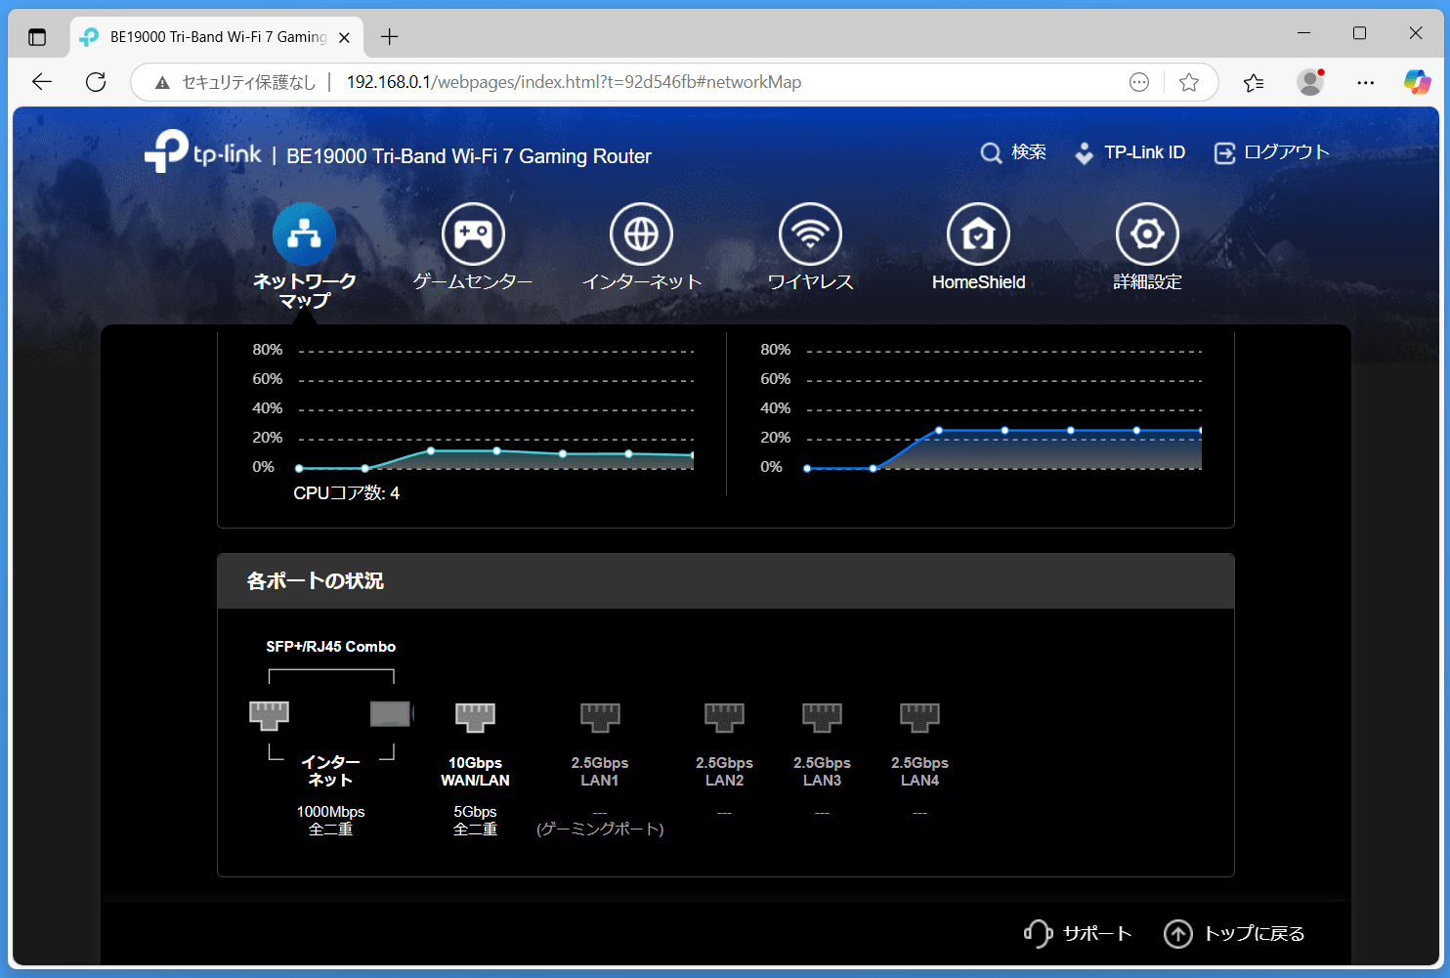Click the 10Gbps WAN/LAN port icon
Viewport: 1450px width, 978px height.
point(475,716)
